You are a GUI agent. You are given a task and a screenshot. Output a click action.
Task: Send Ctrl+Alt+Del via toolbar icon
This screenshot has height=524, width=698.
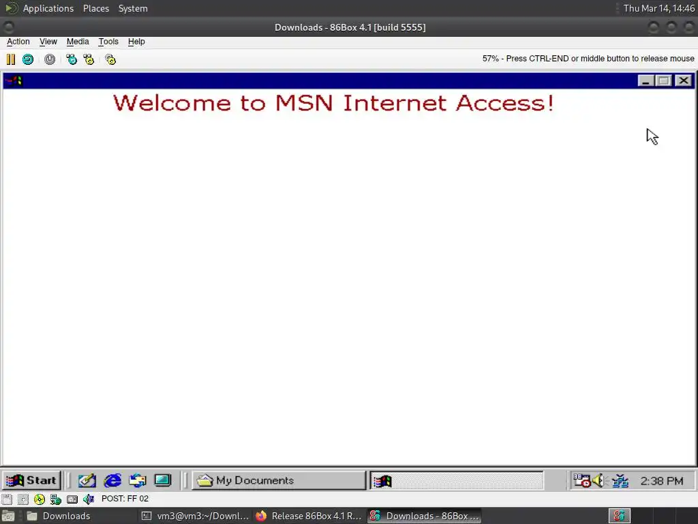(x=71, y=59)
